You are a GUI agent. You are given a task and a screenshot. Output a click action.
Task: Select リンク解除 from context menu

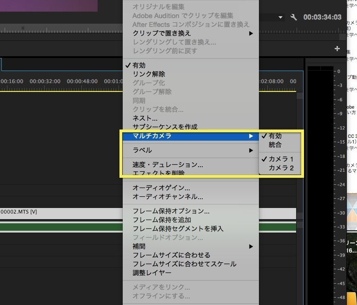tap(191, 74)
